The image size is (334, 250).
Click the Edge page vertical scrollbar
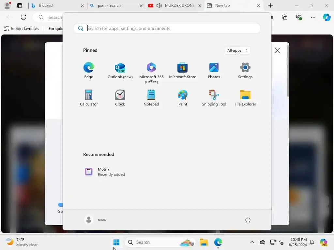pyautogui.click(x=288, y=71)
